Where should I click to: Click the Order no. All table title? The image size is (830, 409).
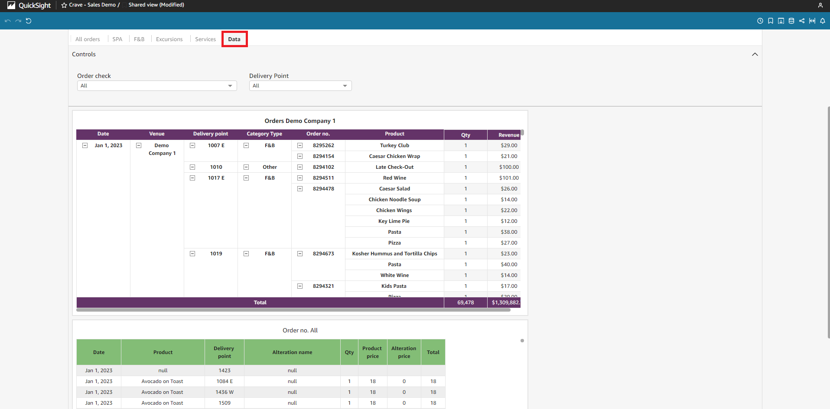[300, 330]
